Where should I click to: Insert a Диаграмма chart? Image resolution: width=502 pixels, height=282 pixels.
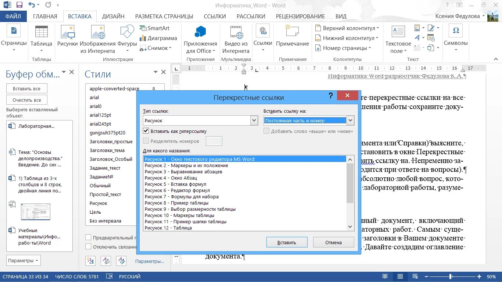[158, 38]
